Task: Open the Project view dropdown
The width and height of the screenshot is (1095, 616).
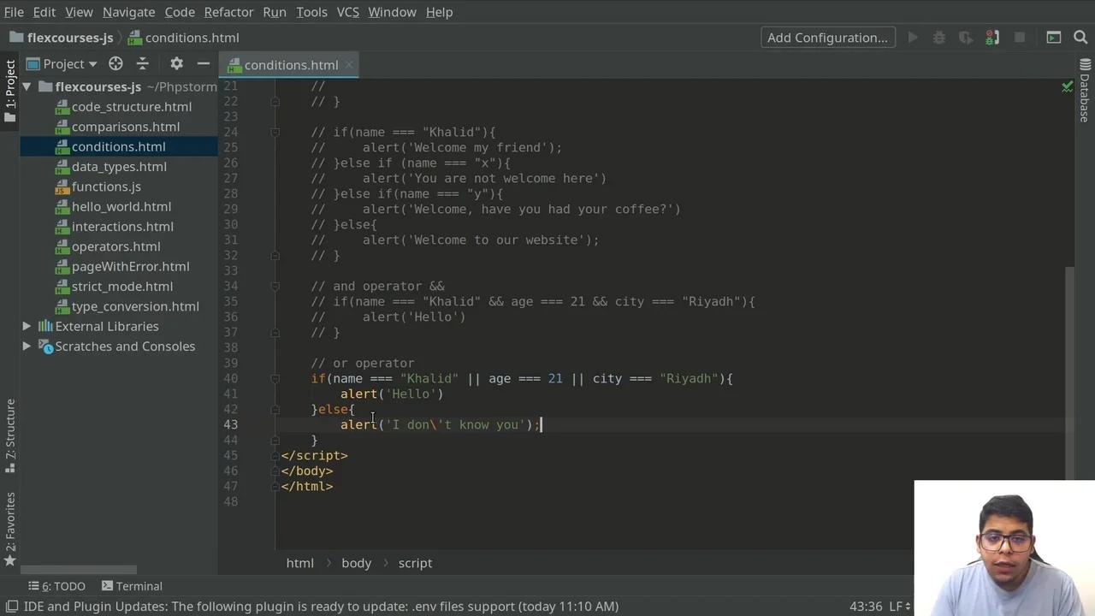Action: 92,64
